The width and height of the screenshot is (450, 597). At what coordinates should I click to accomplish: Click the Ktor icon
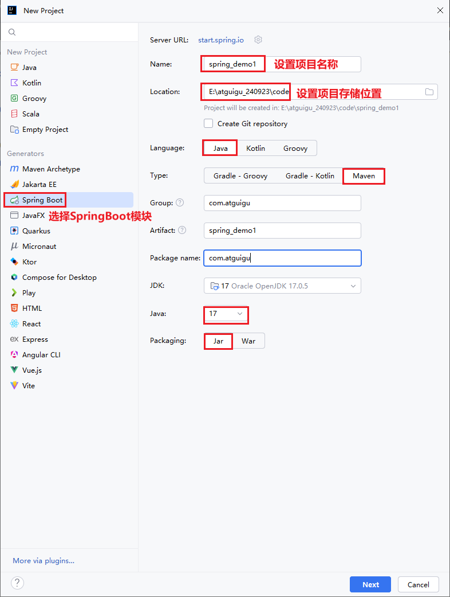click(x=14, y=262)
